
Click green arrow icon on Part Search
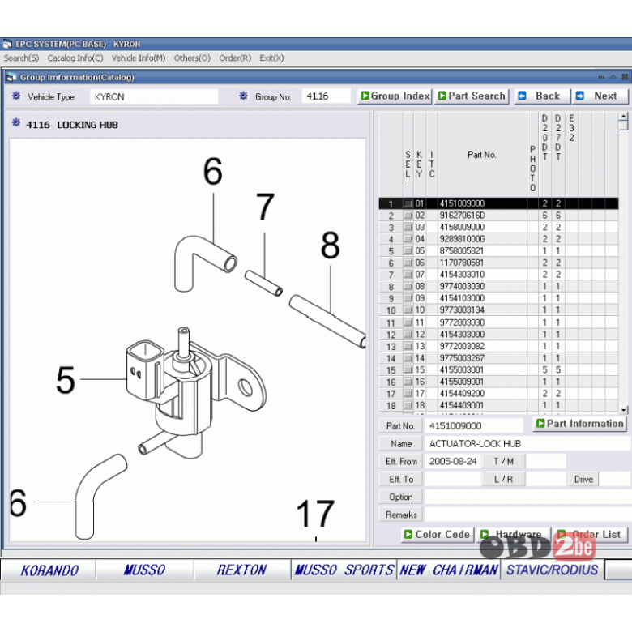point(442,96)
